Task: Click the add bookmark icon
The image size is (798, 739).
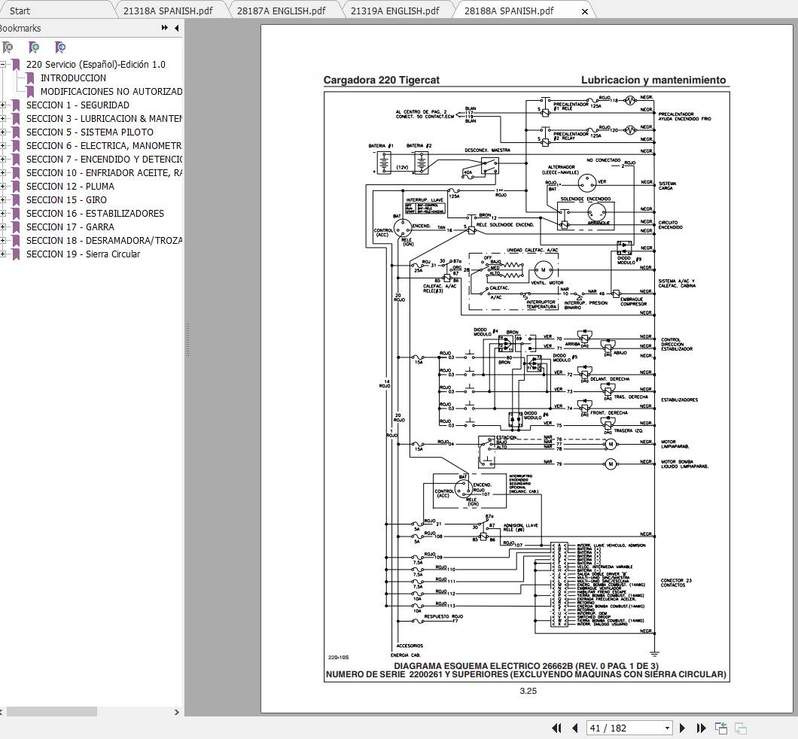Action: [x=34, y=47]
